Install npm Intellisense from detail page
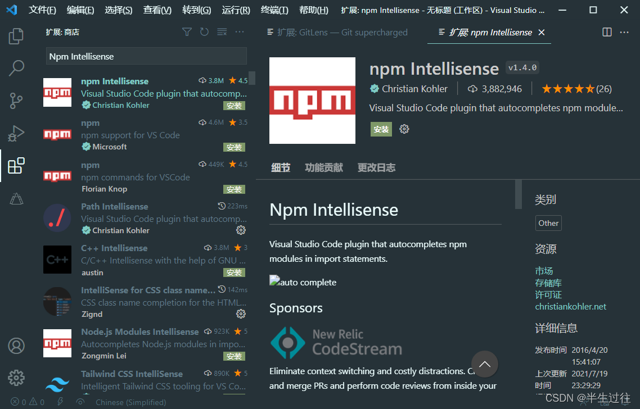 pos(381,129)
